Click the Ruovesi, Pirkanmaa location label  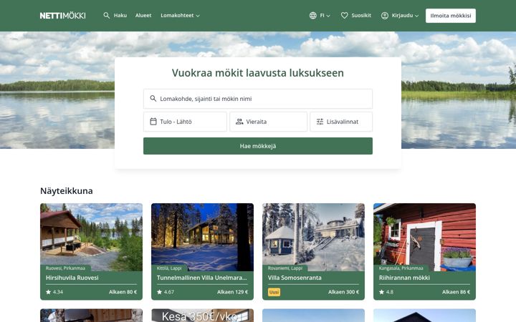coord(65,268)
